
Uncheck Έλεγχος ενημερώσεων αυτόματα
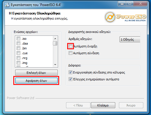pyautogui.click(x=70, y=79)
